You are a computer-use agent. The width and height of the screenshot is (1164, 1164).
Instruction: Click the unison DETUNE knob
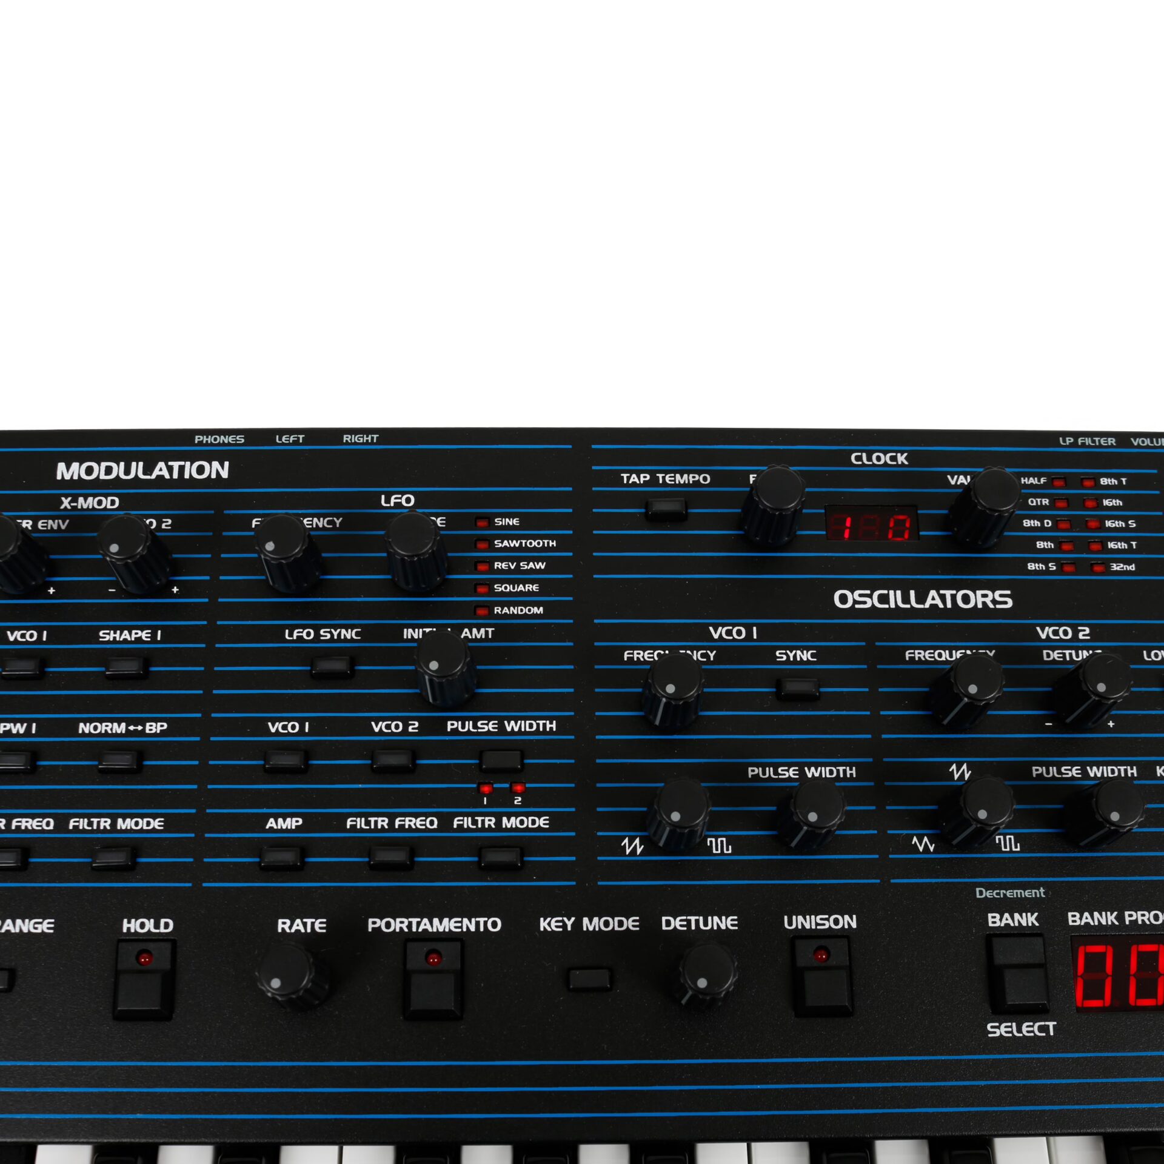[x=706, y=974]
